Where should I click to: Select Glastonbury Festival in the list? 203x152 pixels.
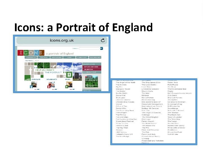point(125,121)
